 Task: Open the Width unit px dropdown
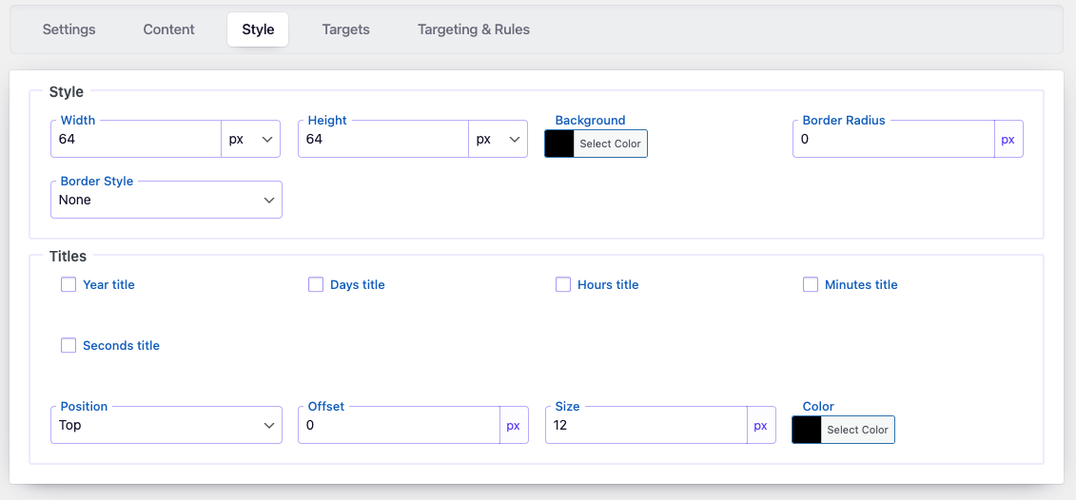[x=250, y=139]
